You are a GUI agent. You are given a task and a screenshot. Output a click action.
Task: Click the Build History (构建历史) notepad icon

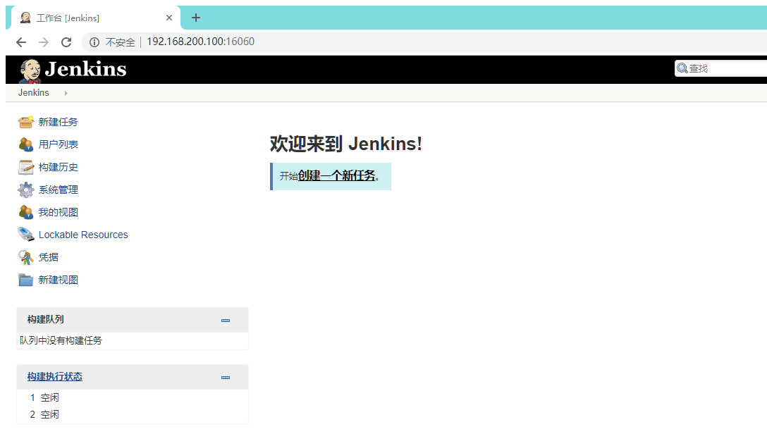pyautogui.click(x=25, y=167)
